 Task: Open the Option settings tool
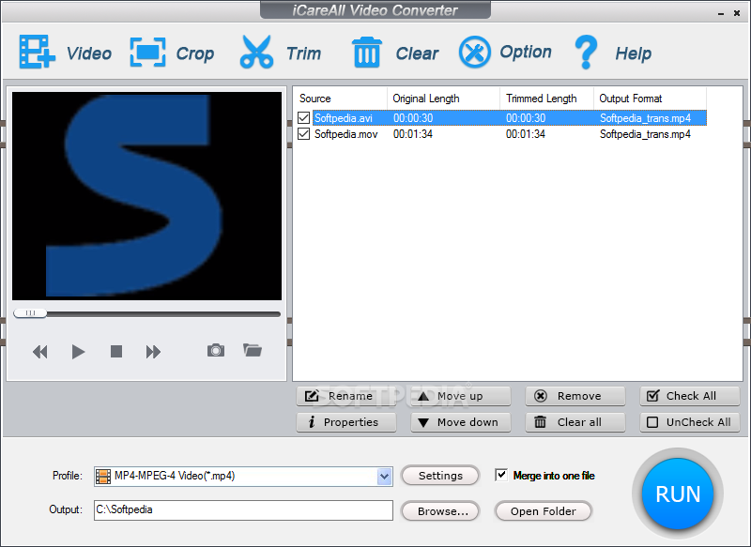(475, 52)
